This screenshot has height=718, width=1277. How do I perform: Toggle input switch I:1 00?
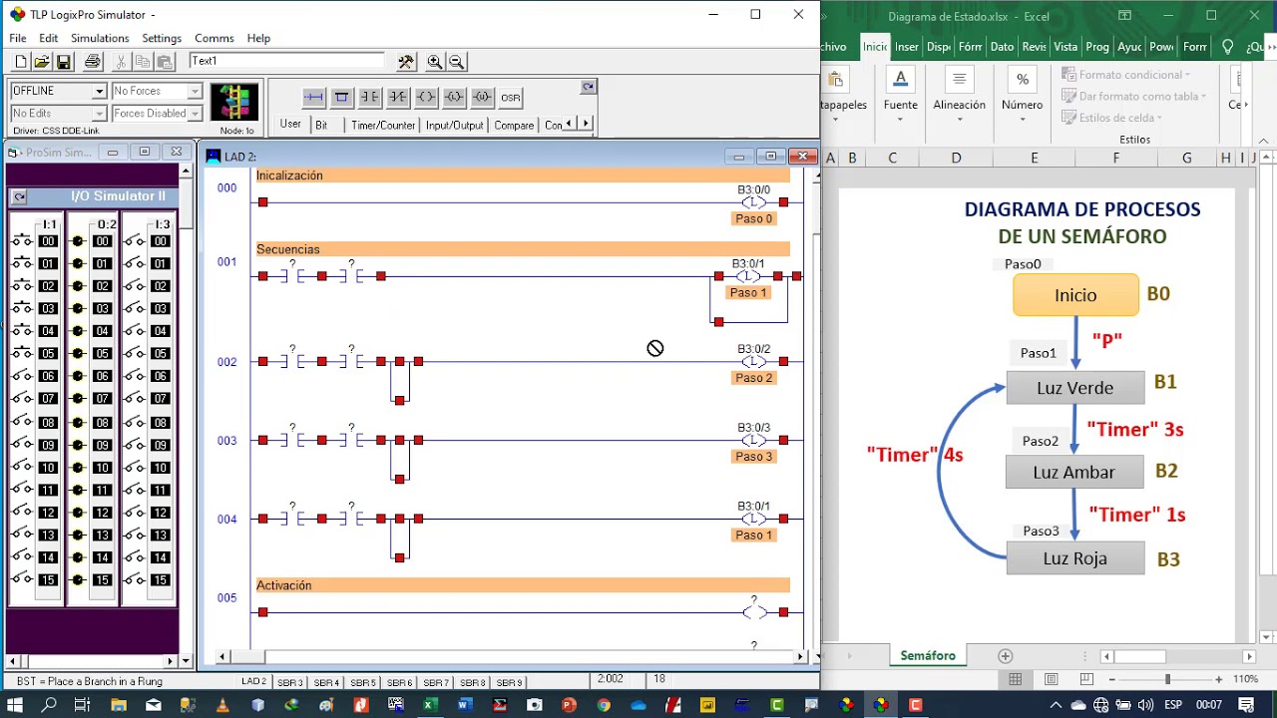pos(22,241)
